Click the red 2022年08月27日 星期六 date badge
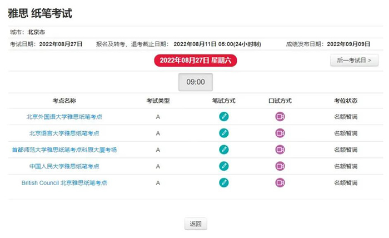This screenshot has height=238, width=389. point(195,60)
